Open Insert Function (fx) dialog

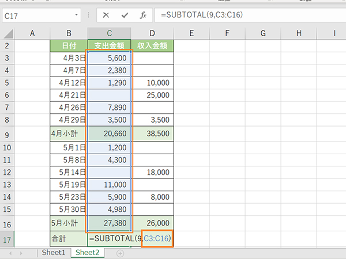[142, 16]
